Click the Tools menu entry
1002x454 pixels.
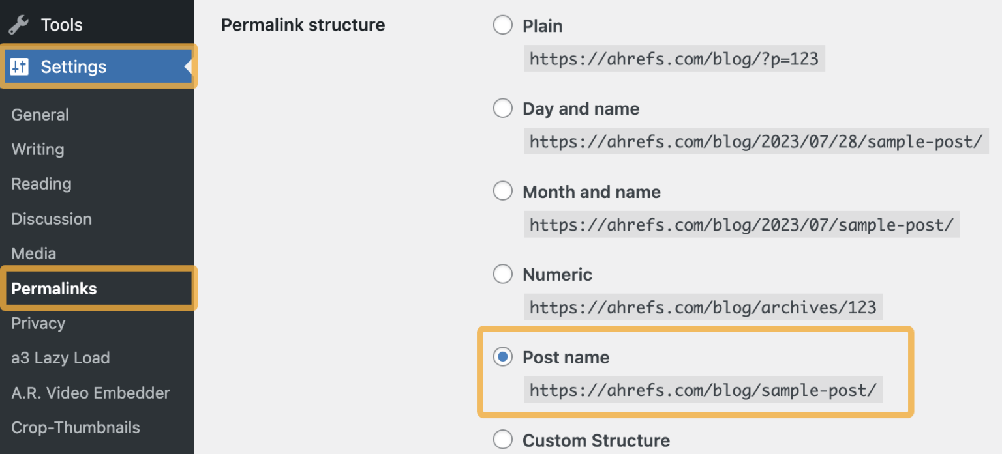coord(62,24)
